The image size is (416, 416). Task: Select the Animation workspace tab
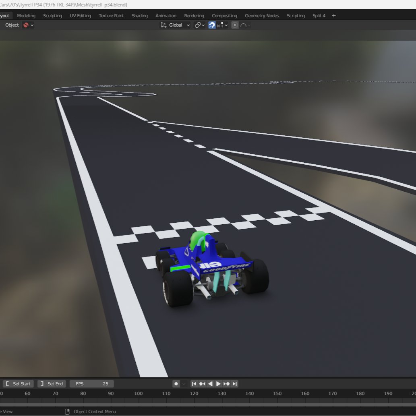pyautogui.click(x=166, y=16)
